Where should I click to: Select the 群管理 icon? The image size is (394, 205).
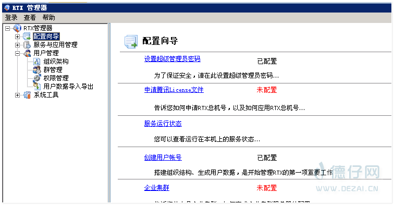(37, 70)
